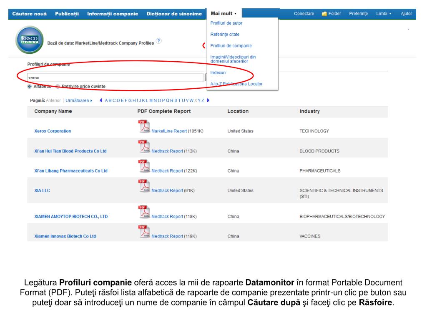Open the database help question mark icon
Viewport: 427px width, 320px height.
coord(159,41)
